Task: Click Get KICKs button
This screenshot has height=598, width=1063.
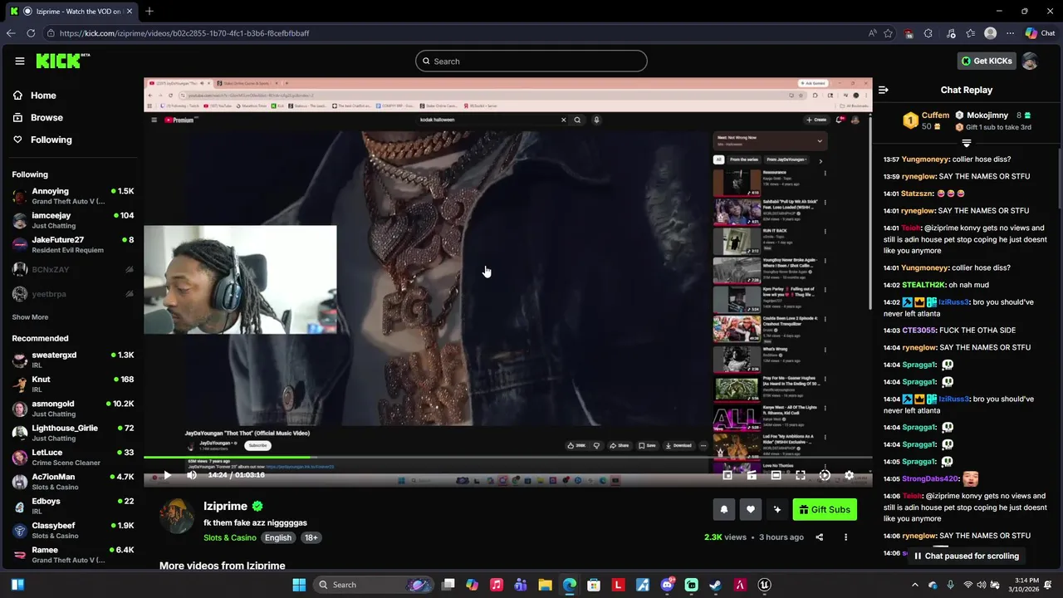Action: click(987, 61)
